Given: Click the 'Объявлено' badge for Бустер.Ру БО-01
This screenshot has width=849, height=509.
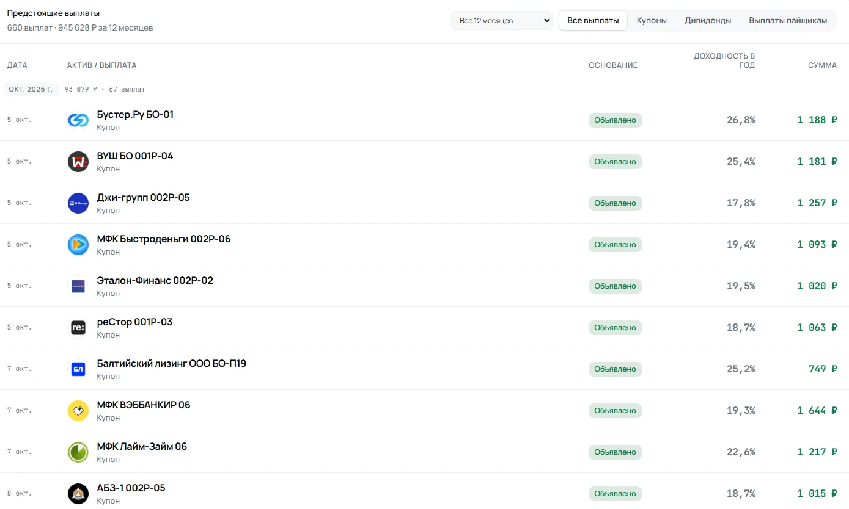Looking at the screenshot, I should [x=616, y=120].
